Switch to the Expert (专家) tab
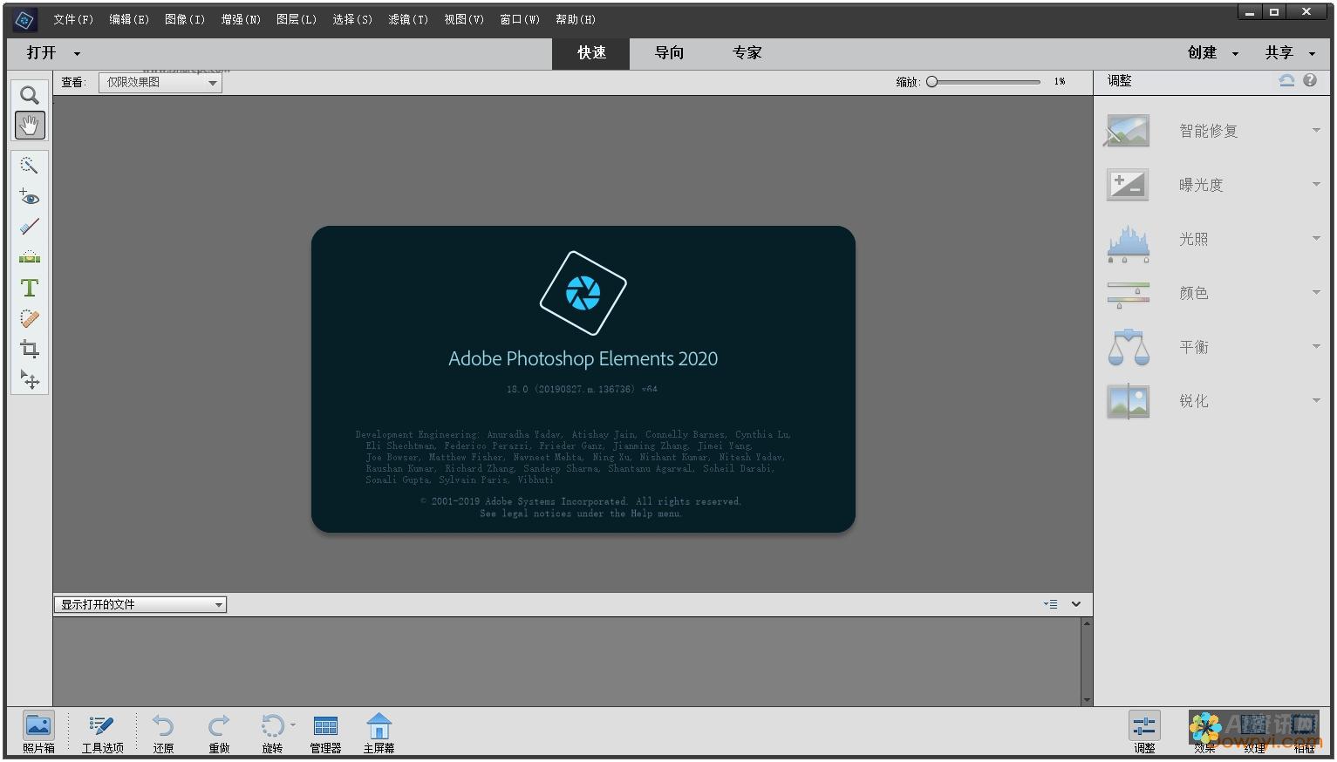 pos(747,53)
